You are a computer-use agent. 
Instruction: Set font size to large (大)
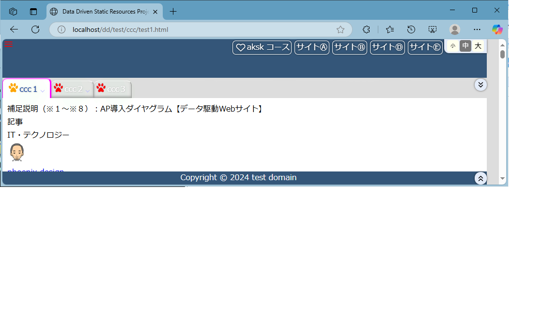click(x=478, y=46)
